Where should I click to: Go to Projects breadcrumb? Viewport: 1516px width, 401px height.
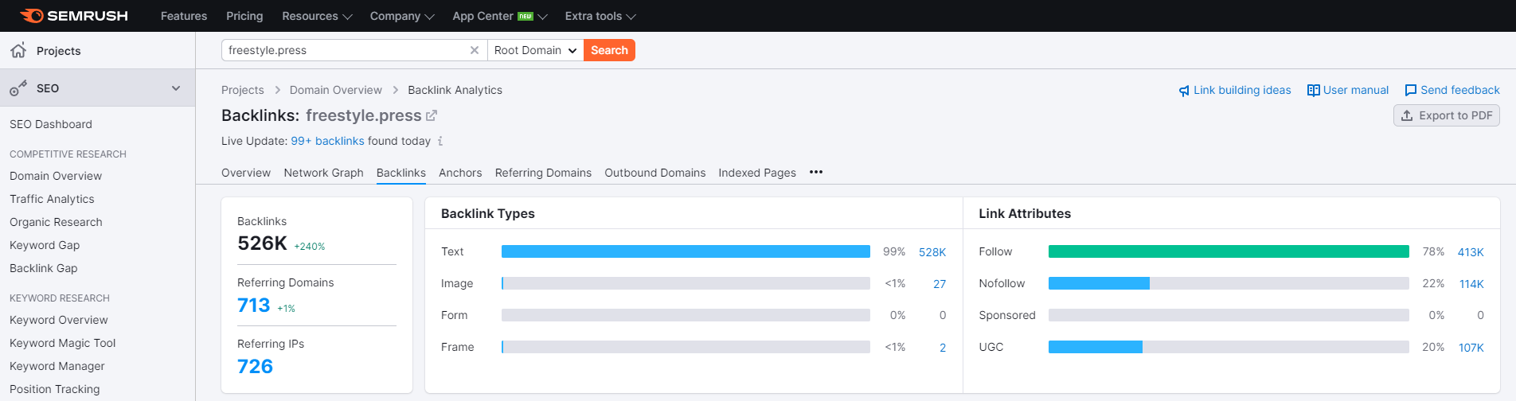tap(242, 90)
